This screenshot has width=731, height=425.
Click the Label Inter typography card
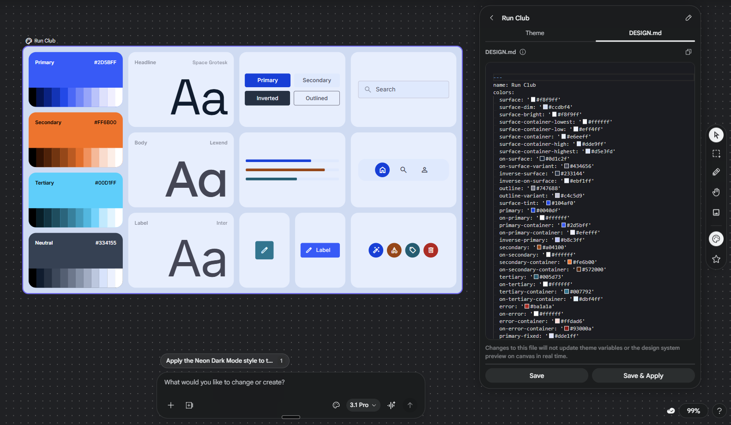(181, 250)
